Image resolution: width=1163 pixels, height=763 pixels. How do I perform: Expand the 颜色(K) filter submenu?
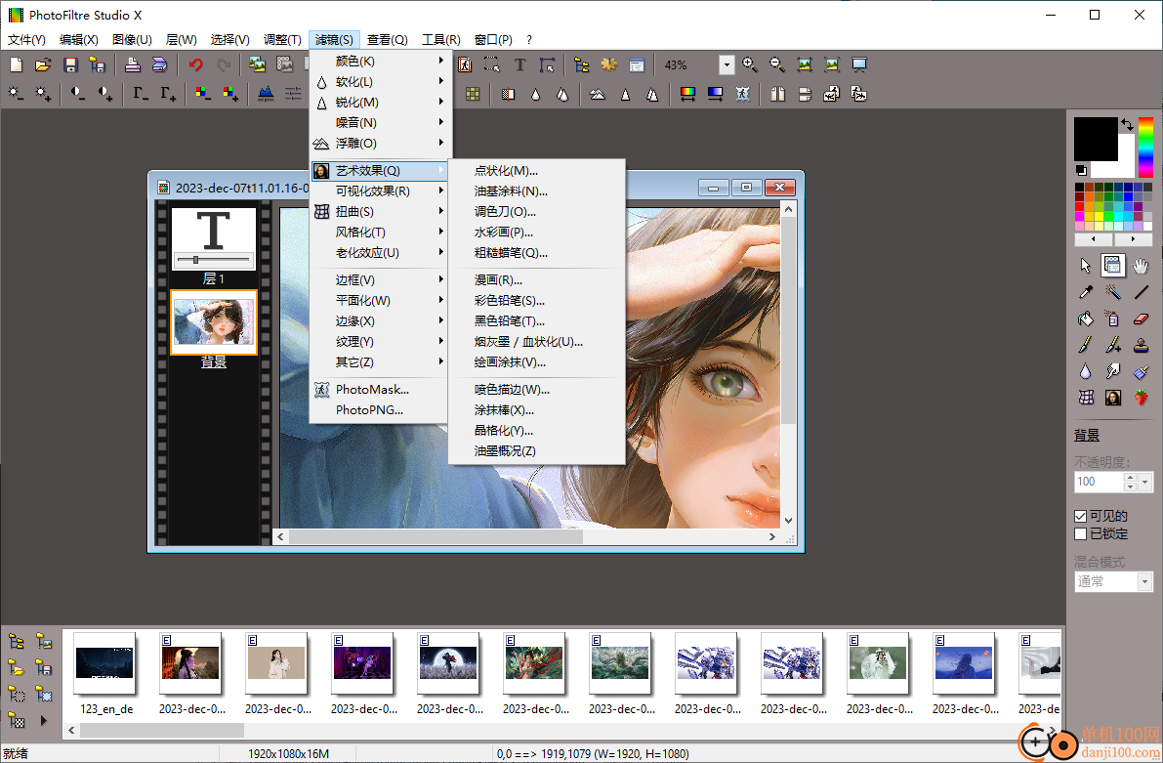[x=379, y=61]
